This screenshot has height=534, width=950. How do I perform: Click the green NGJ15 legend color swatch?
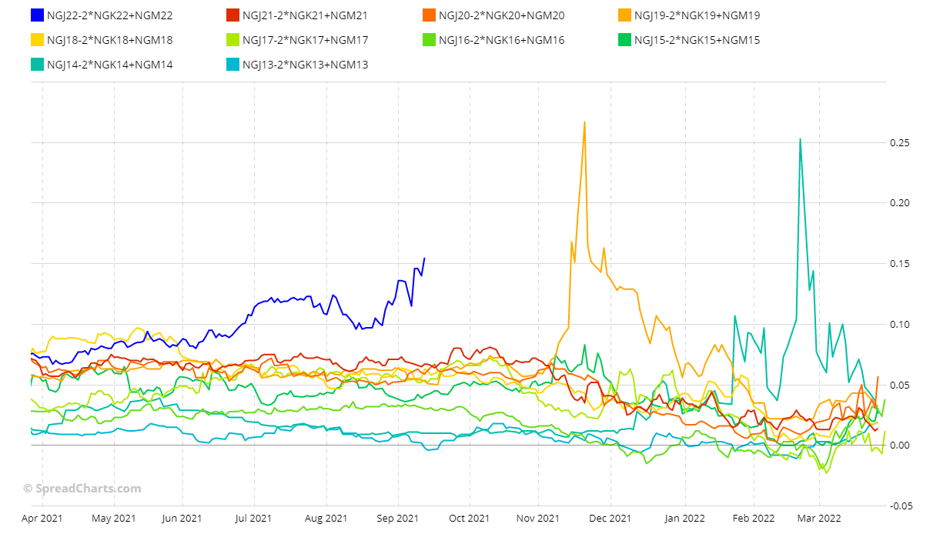click(624, 40)
